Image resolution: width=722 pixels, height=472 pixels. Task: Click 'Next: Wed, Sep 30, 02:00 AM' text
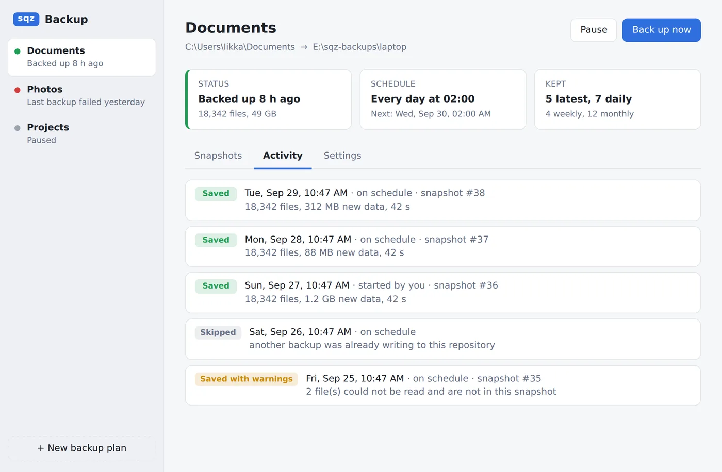coord(431,114)
